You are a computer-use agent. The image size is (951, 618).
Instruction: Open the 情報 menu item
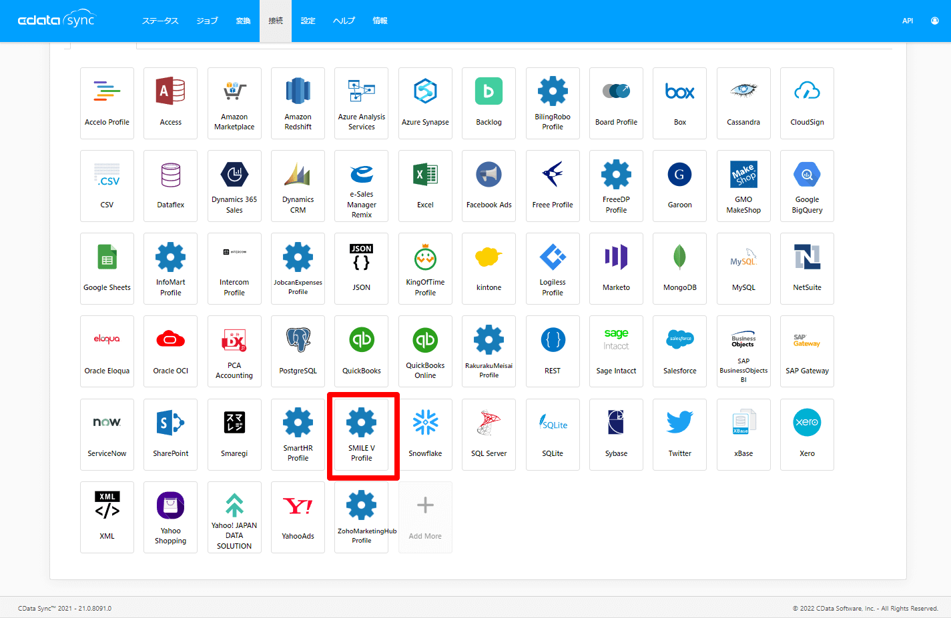pos(380,21)
